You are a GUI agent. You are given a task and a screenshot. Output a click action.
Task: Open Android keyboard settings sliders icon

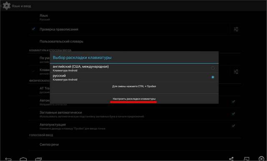click(236, 72)
